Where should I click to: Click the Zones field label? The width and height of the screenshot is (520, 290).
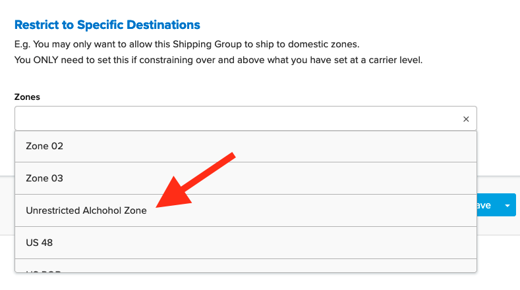27,97
